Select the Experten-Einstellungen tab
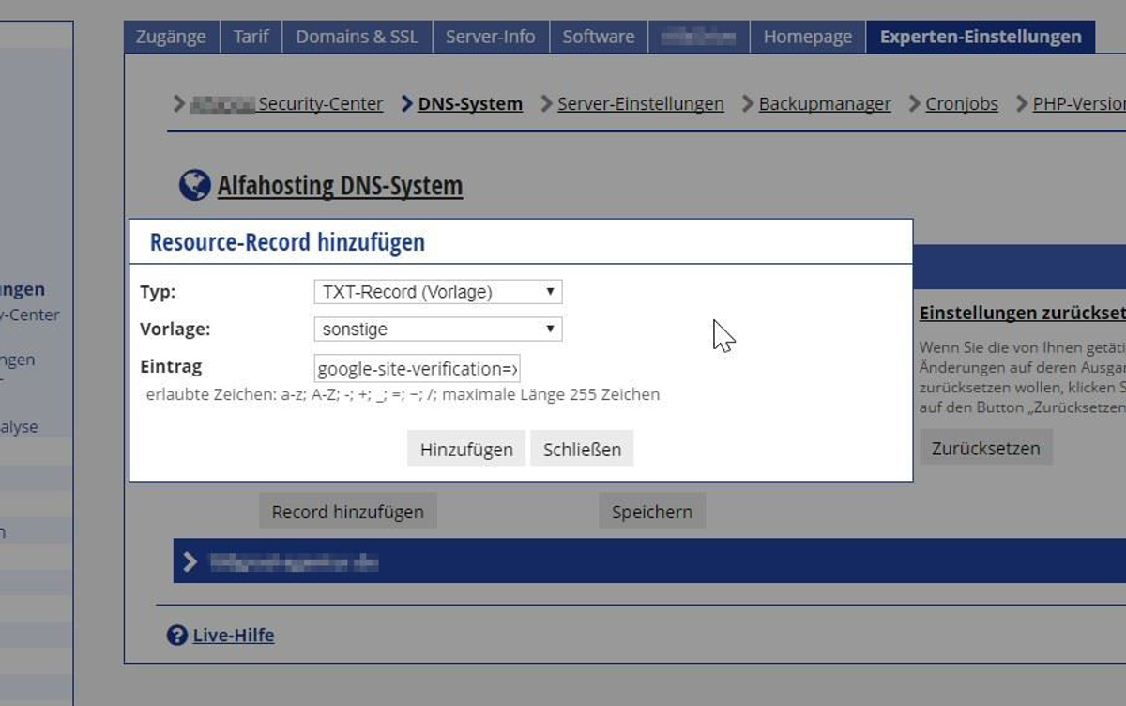Screen dimensions: 1126x706 click(x=981, y=38)
